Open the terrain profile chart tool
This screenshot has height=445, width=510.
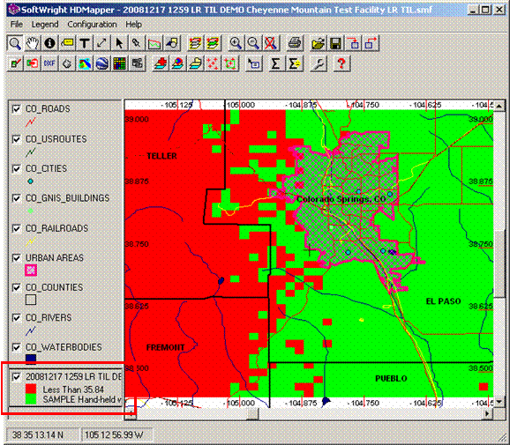(154, 43)
